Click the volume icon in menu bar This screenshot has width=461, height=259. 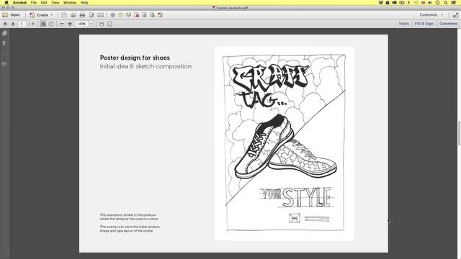(430, 2)
